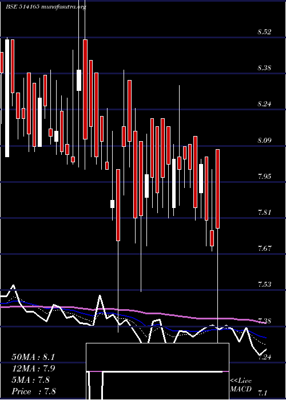Click the 7.81 price axis label
The width and height of the screenshot is (286, 400).
coord(264,212)
